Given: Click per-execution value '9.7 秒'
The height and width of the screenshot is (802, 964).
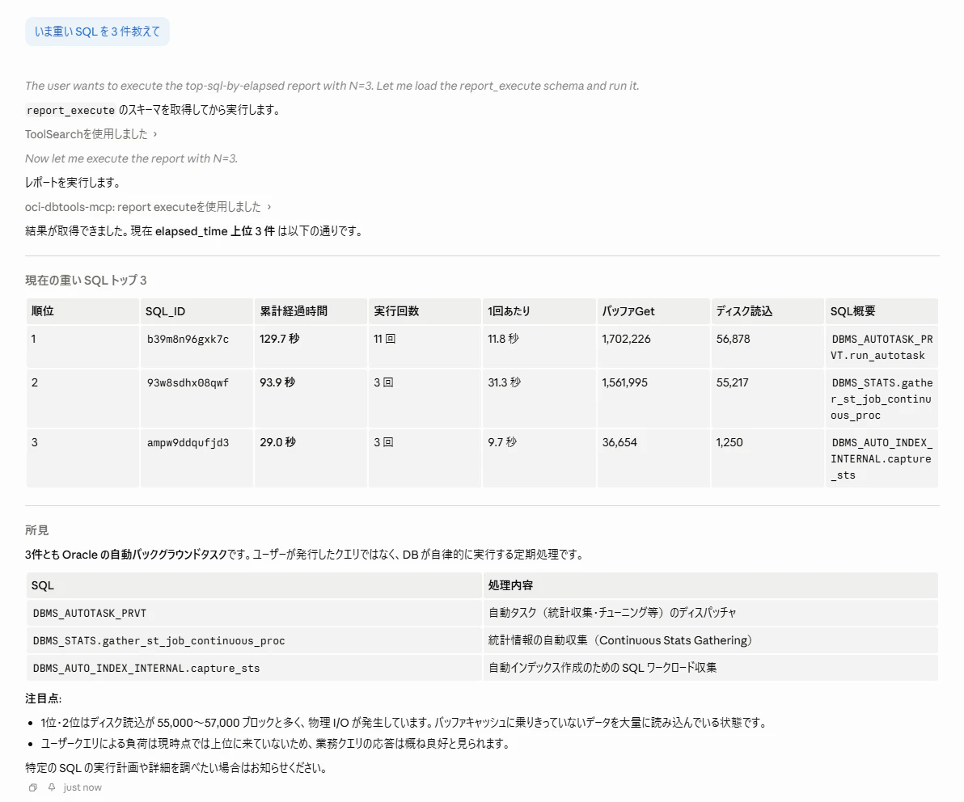Looking at the screenshot, I should (502, 442).
